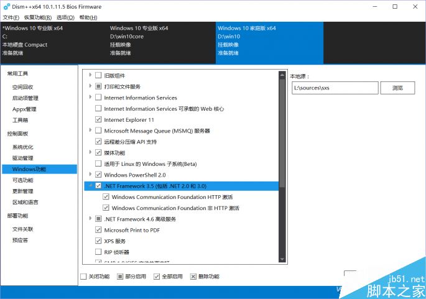Image resolution: width=426 pixels, height=299 pixels.
Task: Open 可选功能 in the sidebar
Action: click(x=23, y=180)
